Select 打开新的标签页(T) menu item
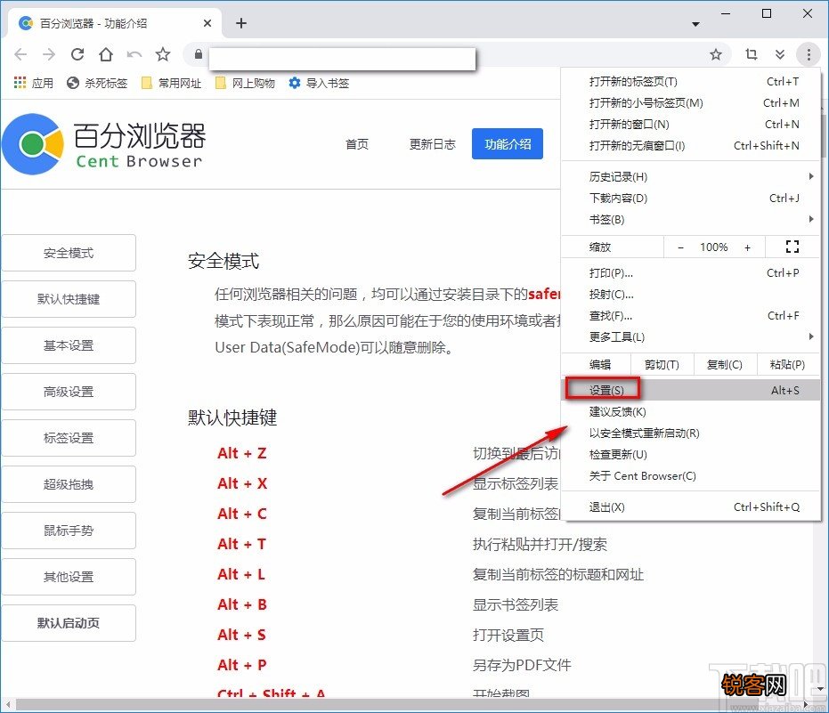This screenshot has height=713, width=829. (x=690, y=81)
